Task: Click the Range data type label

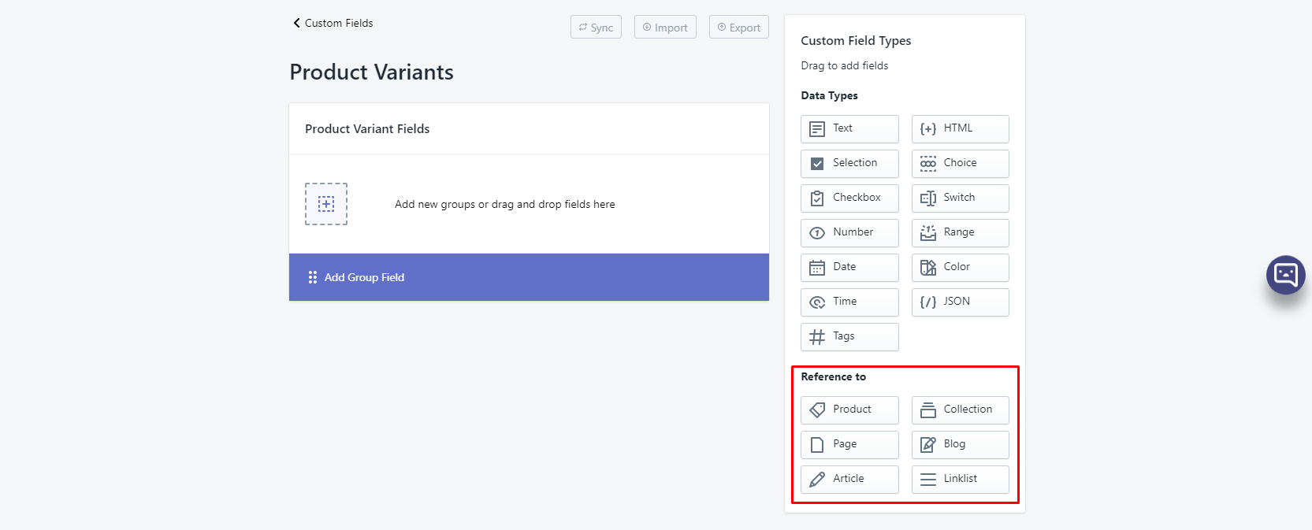Action: point(959,232)
